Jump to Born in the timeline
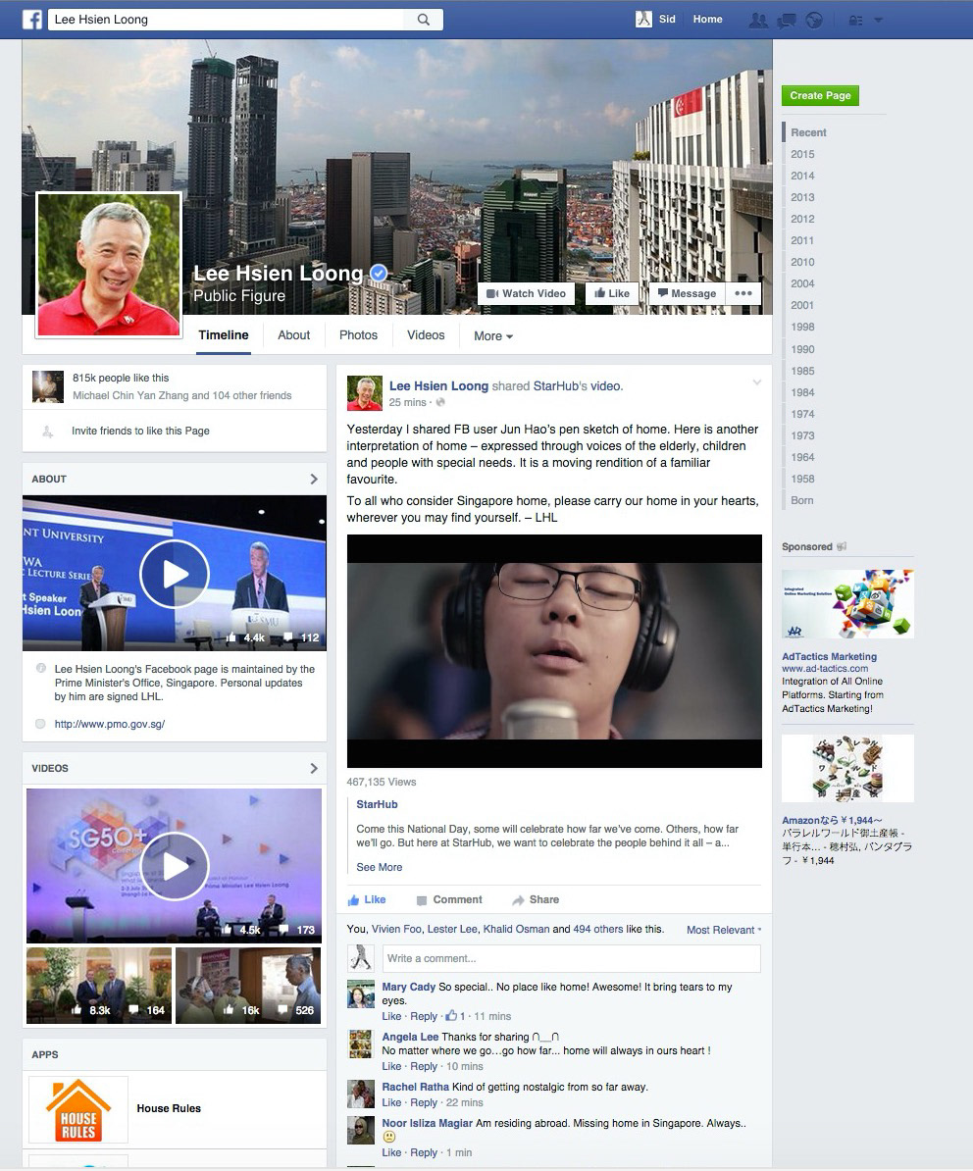Screen dimensions: 973x1171 click(802, 500)
